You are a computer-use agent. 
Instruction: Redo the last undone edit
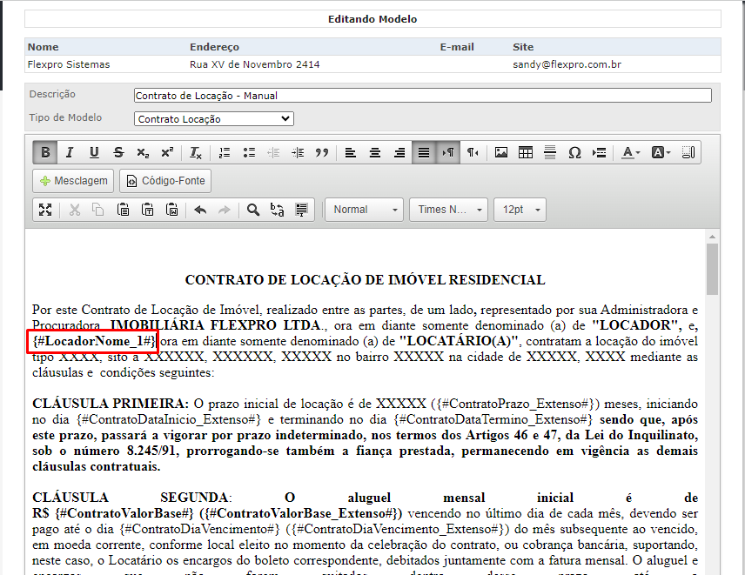pyautogui.click(x=225, y=210)
